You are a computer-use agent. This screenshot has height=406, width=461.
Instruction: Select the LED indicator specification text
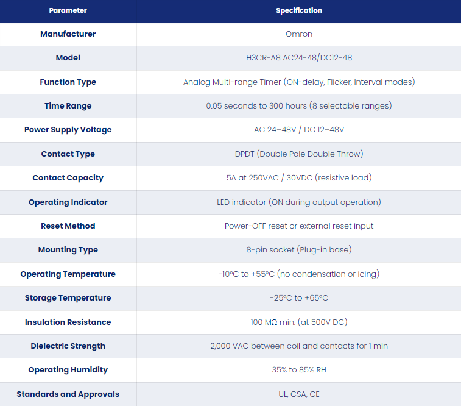(x=299, y=202)
